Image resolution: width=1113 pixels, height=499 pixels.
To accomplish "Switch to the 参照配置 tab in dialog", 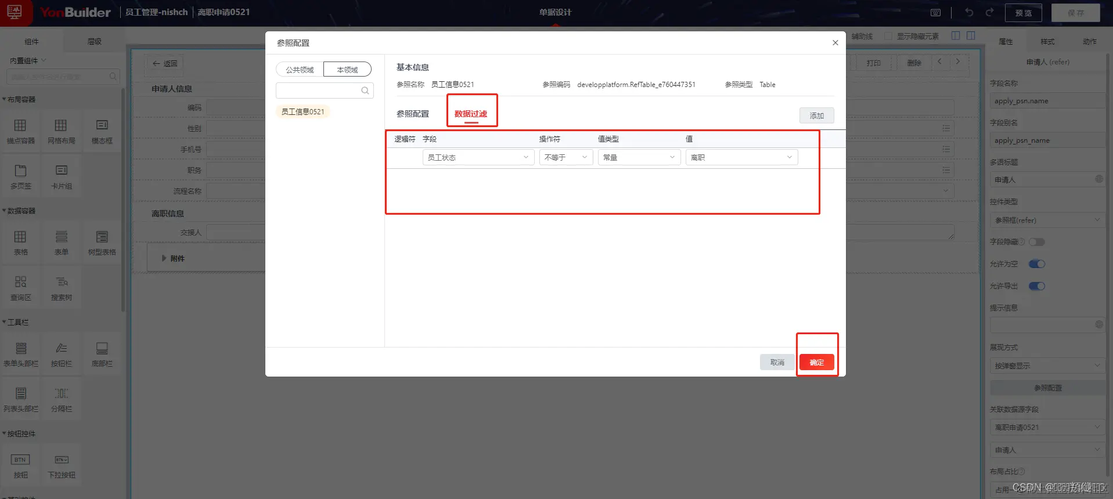I will (x=413, y=114).
